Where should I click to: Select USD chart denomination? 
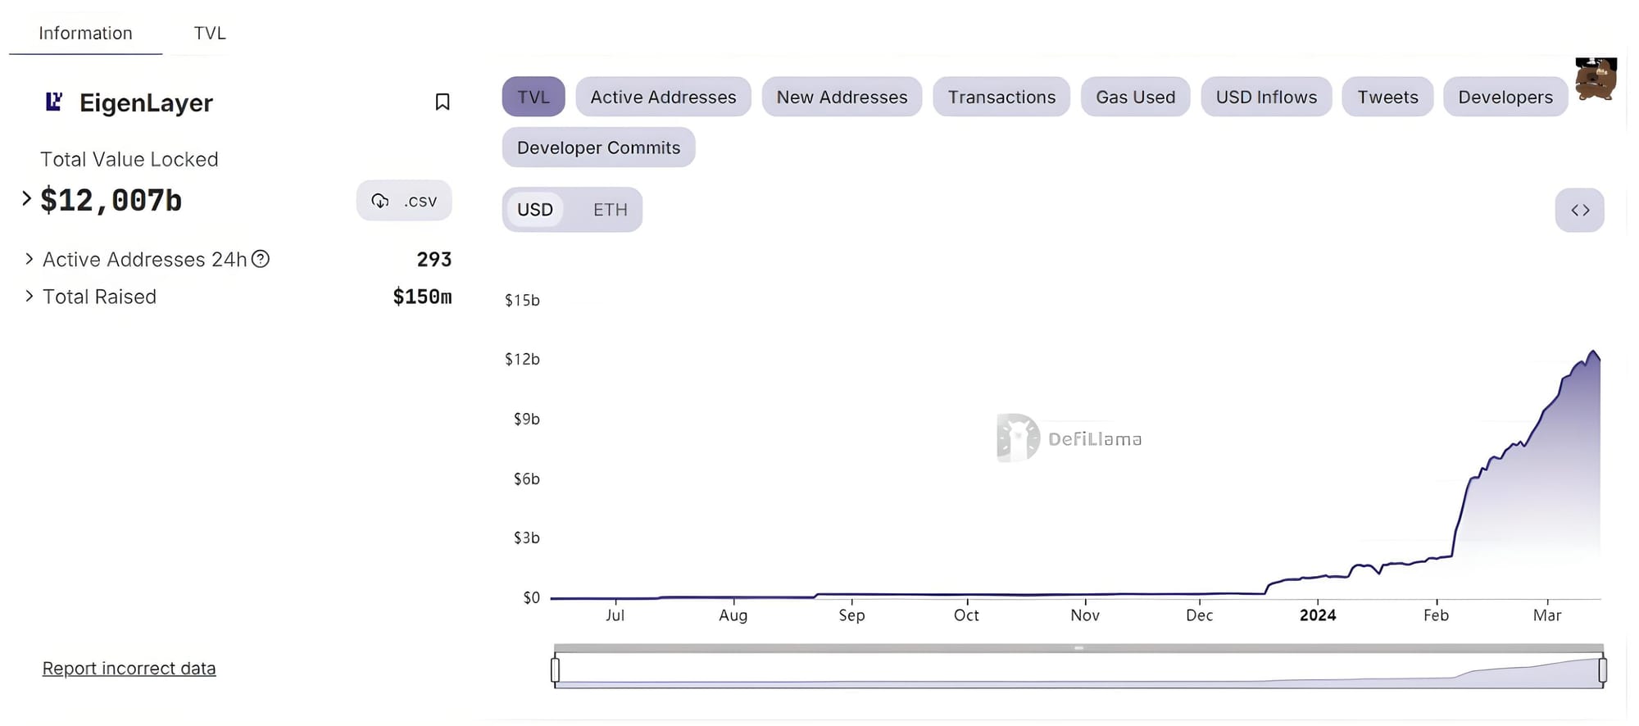(535, 210)
